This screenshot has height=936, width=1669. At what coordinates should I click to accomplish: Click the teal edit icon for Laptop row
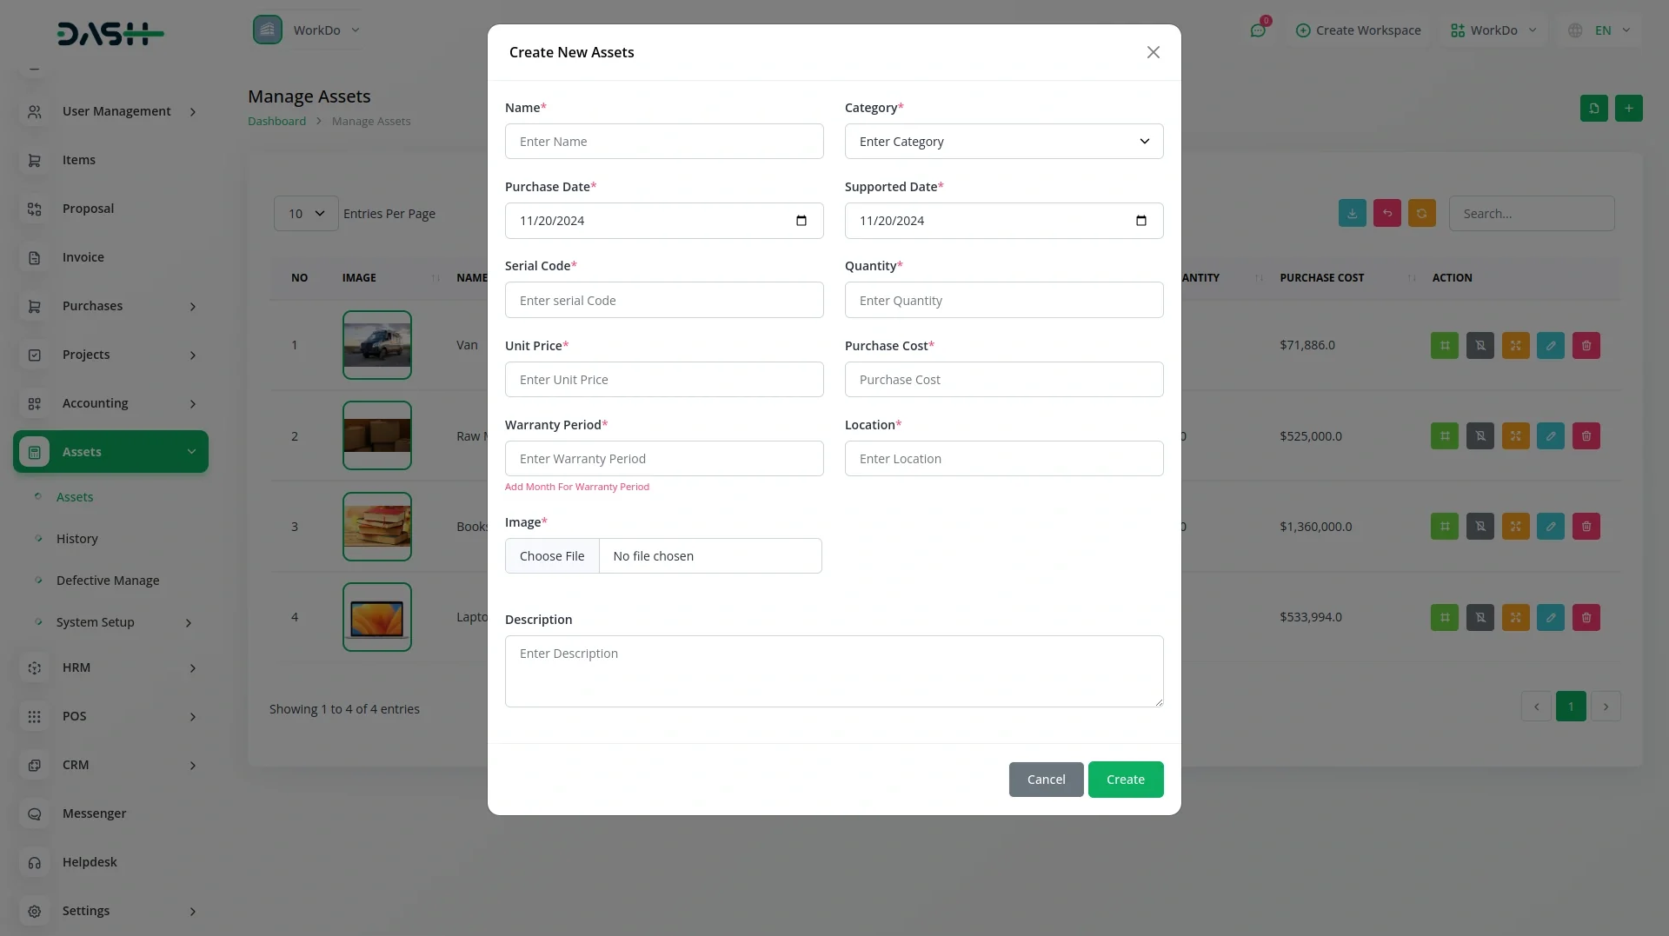coord(1550,618)
